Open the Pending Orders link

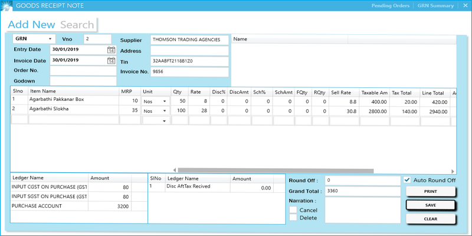[x=390, y=6]
